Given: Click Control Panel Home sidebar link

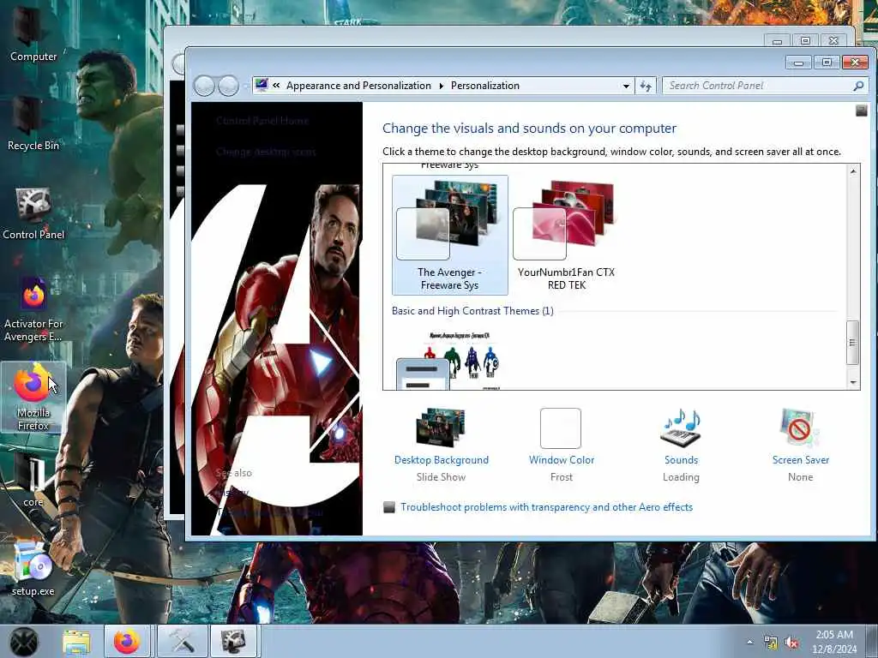Looking at the screenshot, I should click(262, 120).
